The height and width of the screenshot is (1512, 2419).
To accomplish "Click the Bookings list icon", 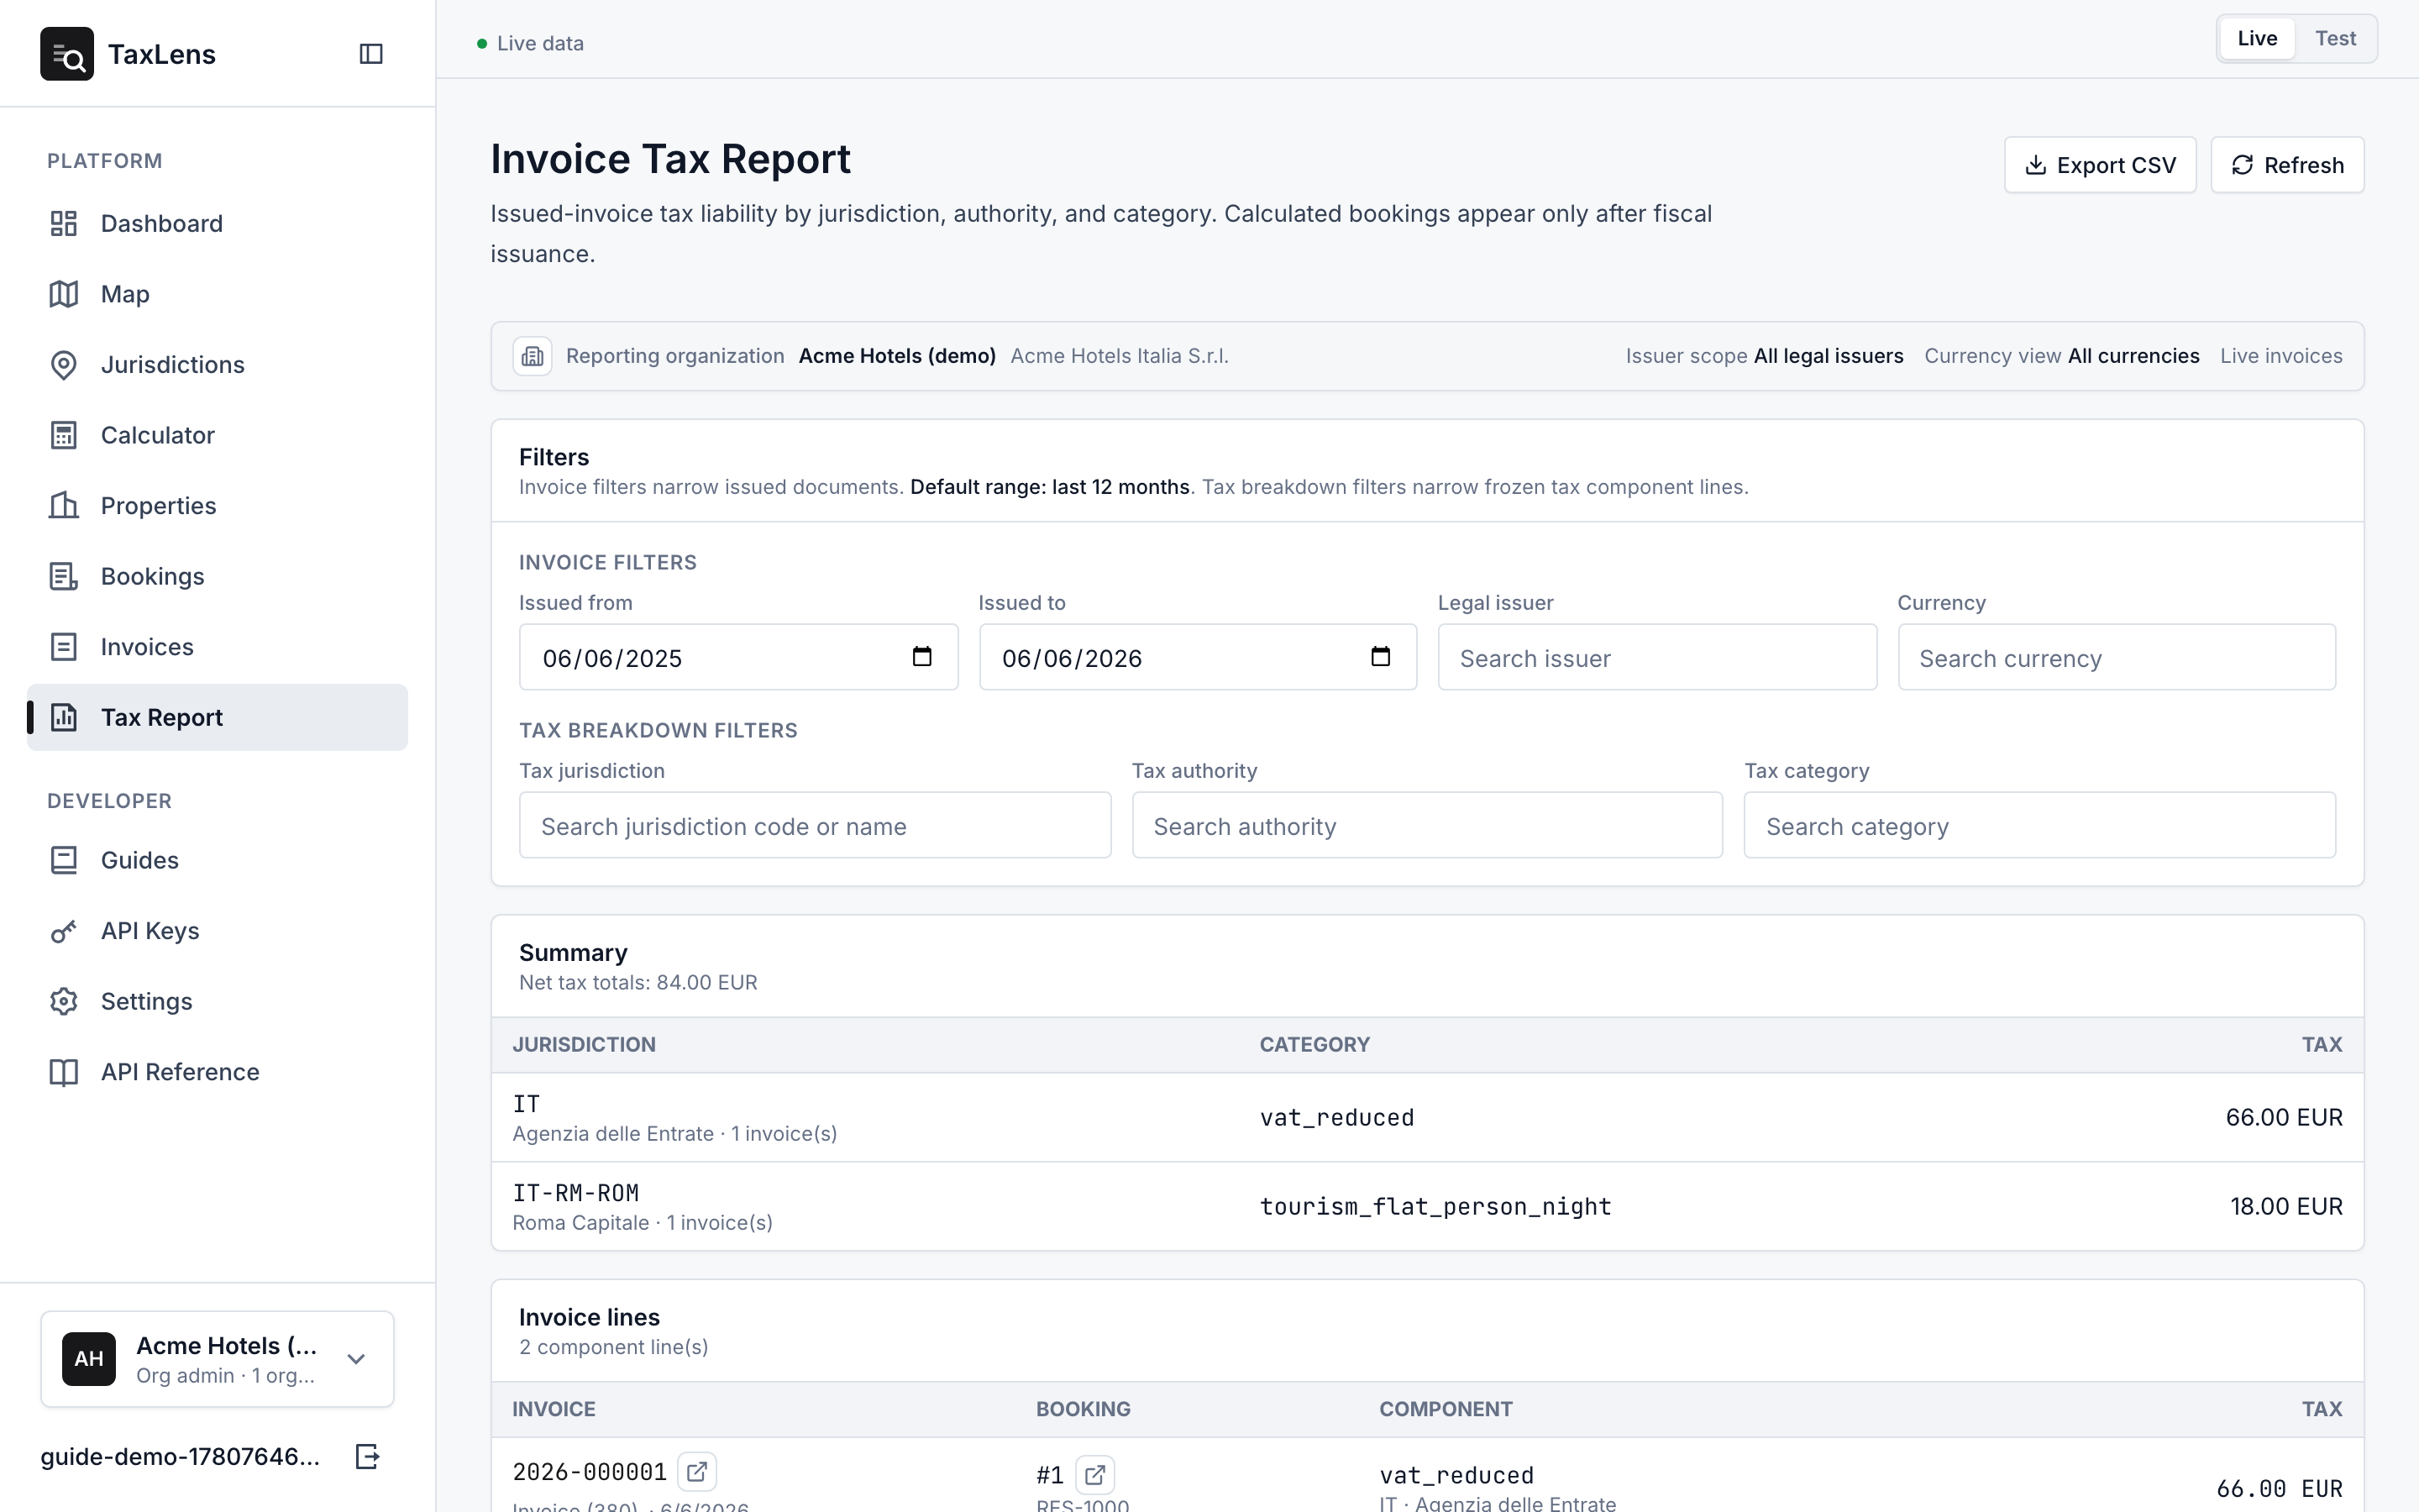I will 64,576.
